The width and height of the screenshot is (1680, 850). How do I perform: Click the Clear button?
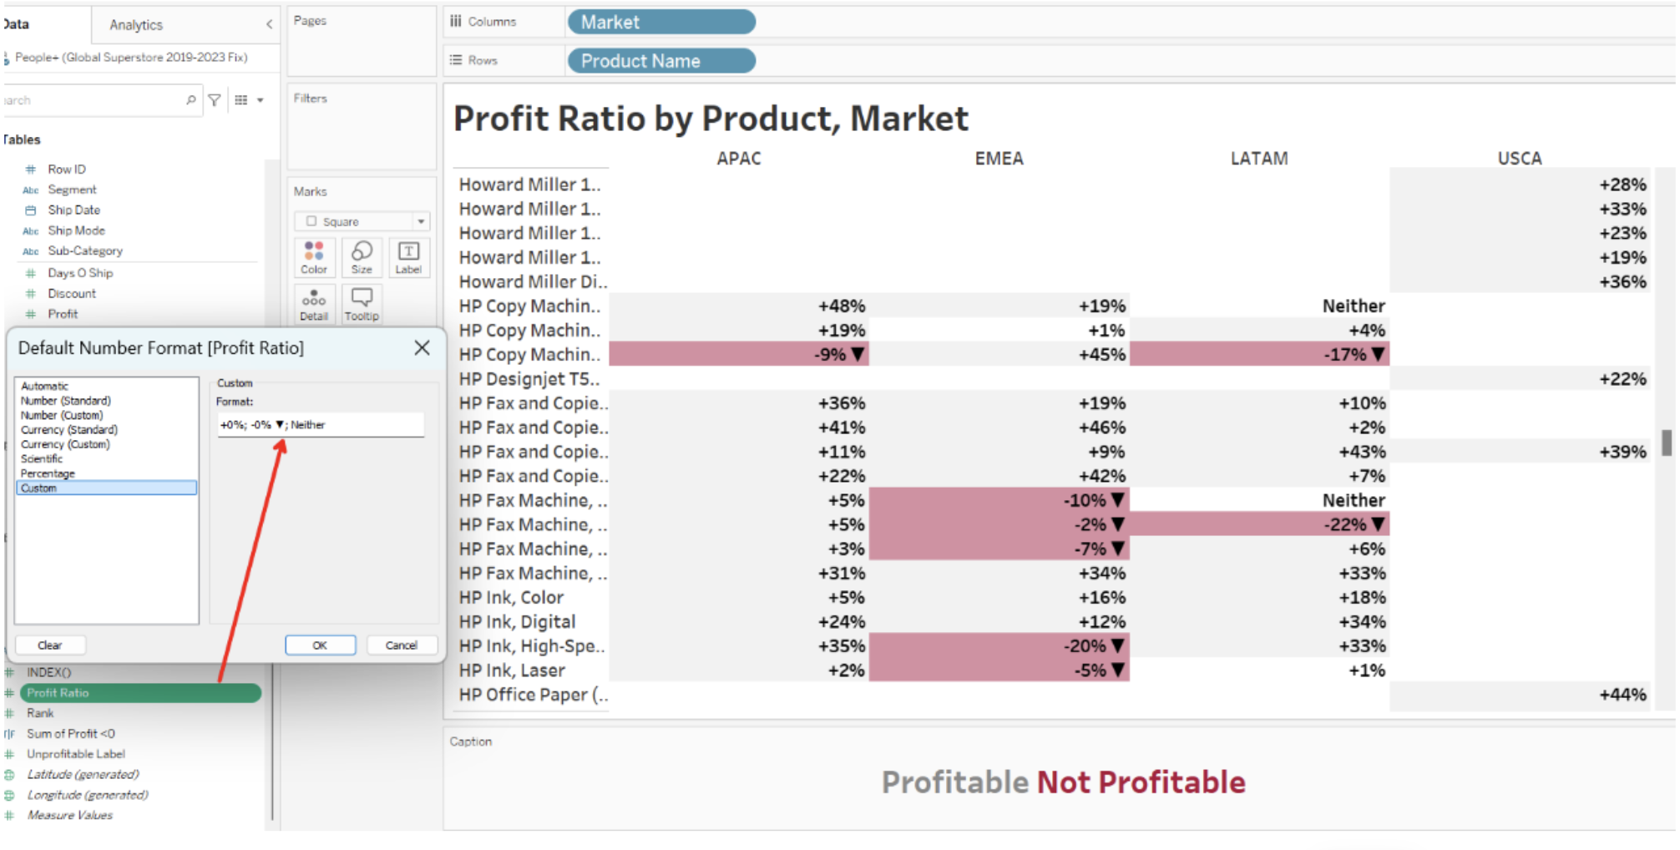50,645
